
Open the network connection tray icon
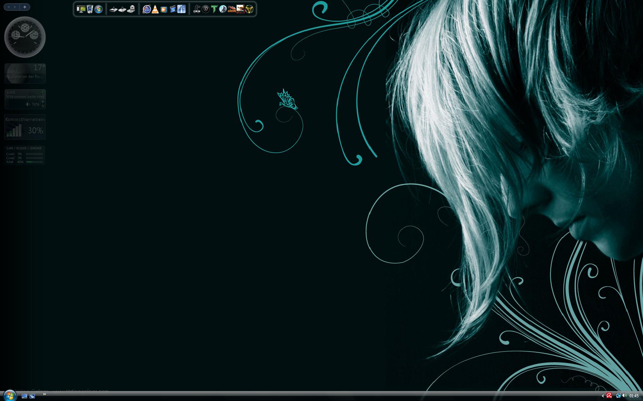tap(618, 396)
